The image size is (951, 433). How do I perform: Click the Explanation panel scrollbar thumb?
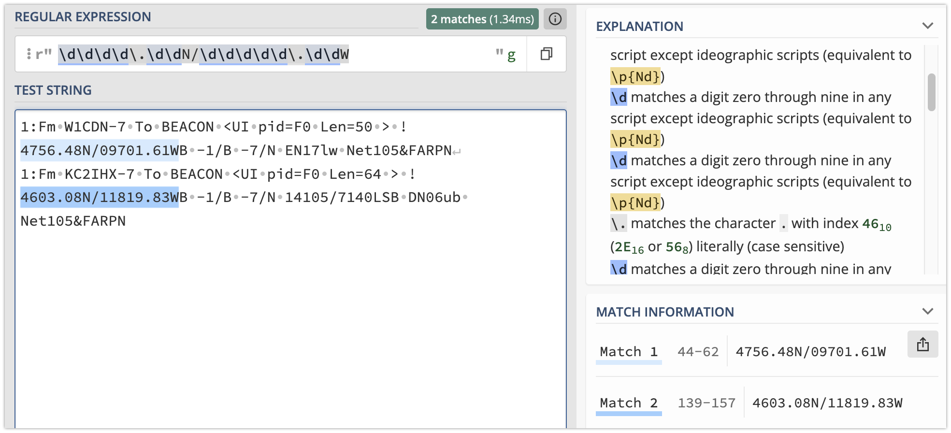click(x=931, y=92)
